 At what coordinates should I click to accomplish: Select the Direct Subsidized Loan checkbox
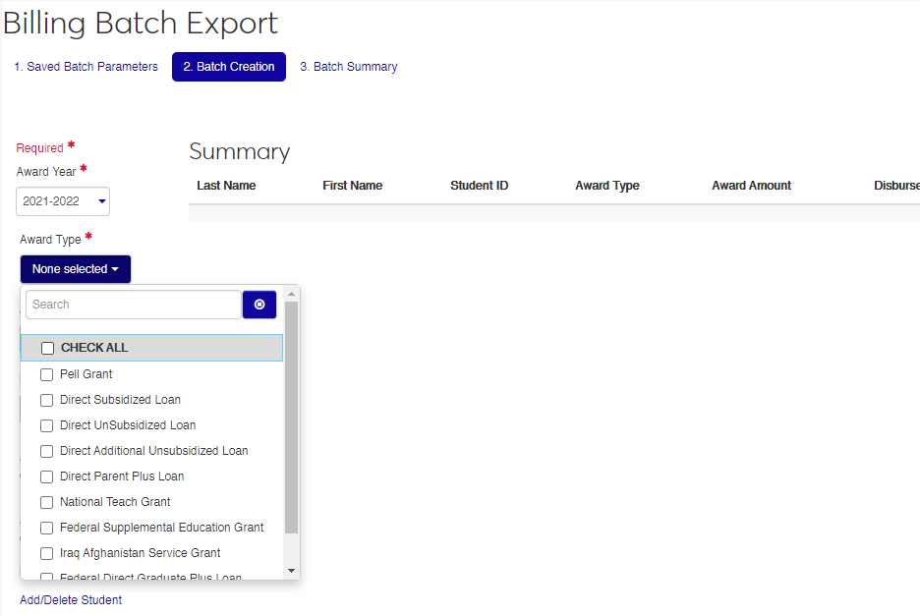click(x=46, y=400)
